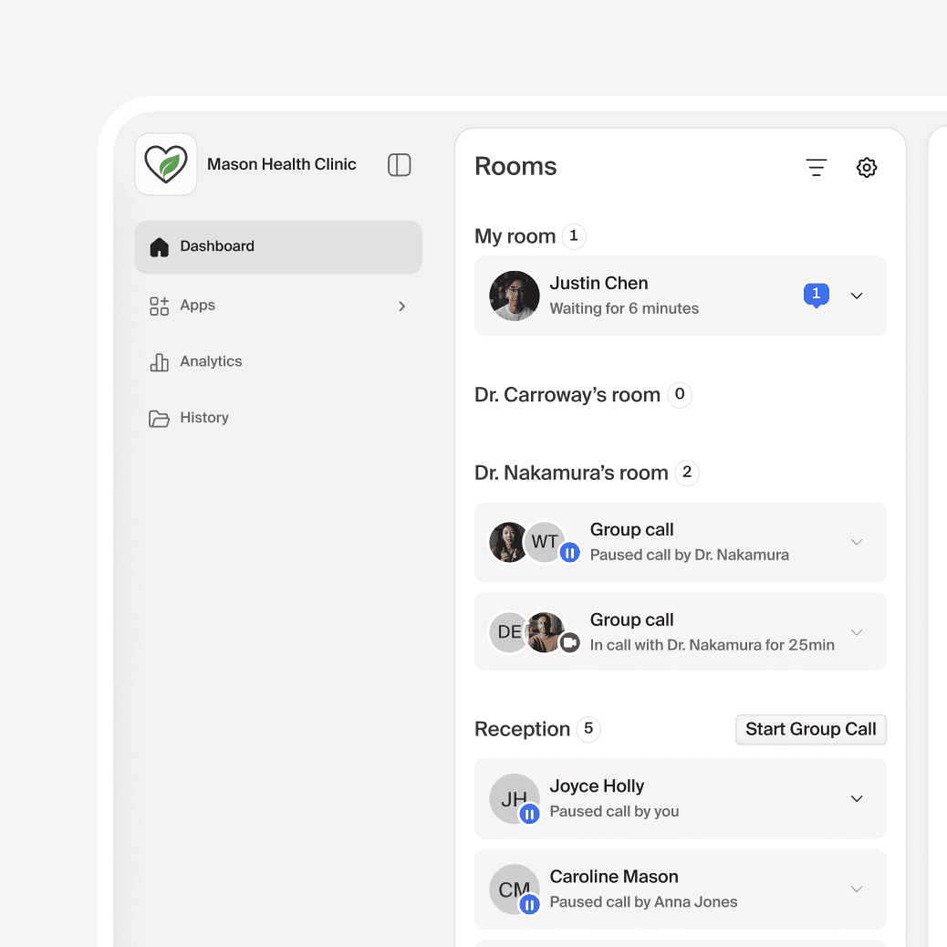Screen dimensions: 947x947
Task: Open Rooms settings gear icon
Action: (867, 167)
